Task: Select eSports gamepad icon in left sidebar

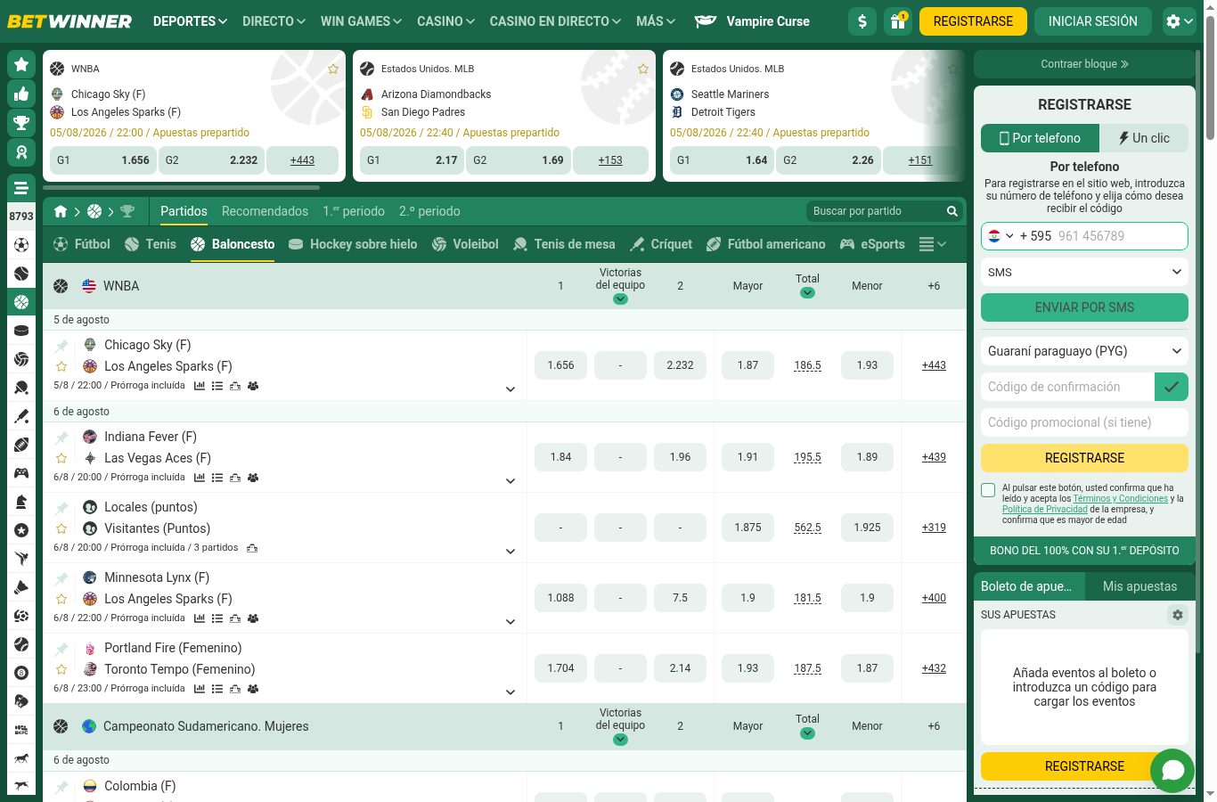Action: click(21, 473)
